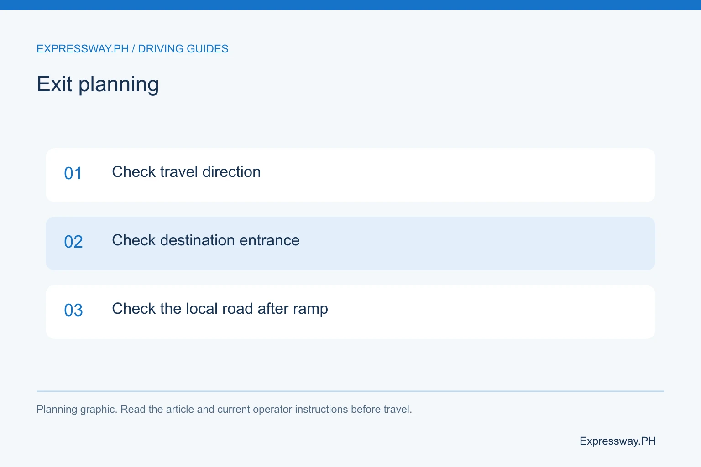701x467 pixels.
Task: Select the Check destination entrance step
Action: pos(206,240)
